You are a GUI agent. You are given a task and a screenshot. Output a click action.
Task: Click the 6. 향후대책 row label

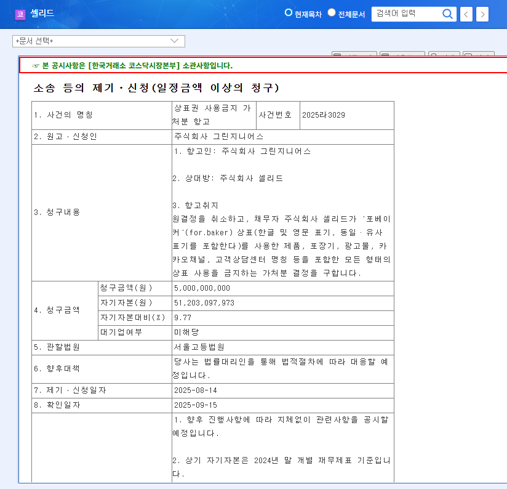(x=57, y=369)
